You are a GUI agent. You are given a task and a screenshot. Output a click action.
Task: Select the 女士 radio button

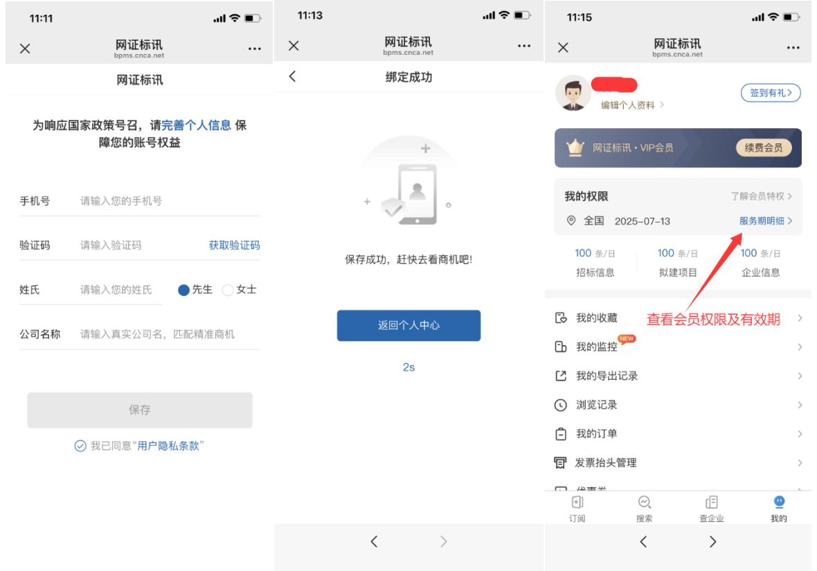228,290
